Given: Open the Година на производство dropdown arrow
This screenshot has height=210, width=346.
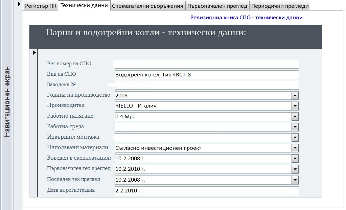Looking at the screenshot, I should (295, 95).
